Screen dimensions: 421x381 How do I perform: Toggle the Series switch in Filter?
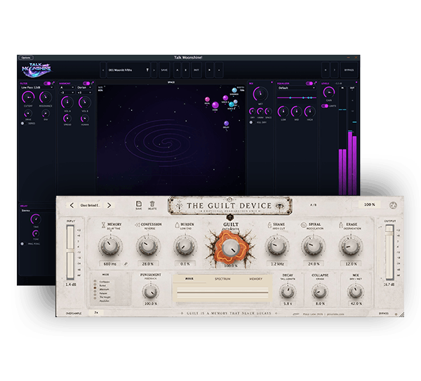[x=22, y=123]
